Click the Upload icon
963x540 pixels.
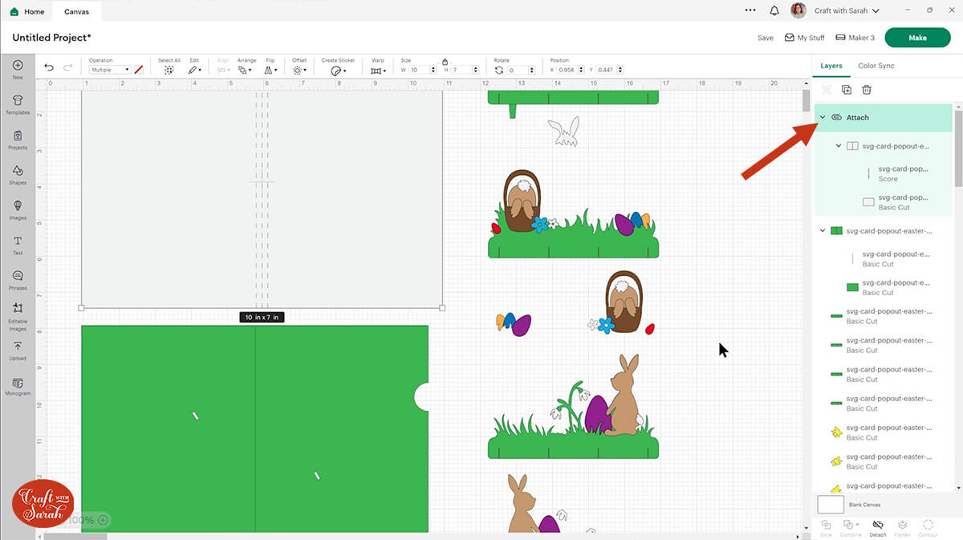pyautogui.click(x=18, y=351)
